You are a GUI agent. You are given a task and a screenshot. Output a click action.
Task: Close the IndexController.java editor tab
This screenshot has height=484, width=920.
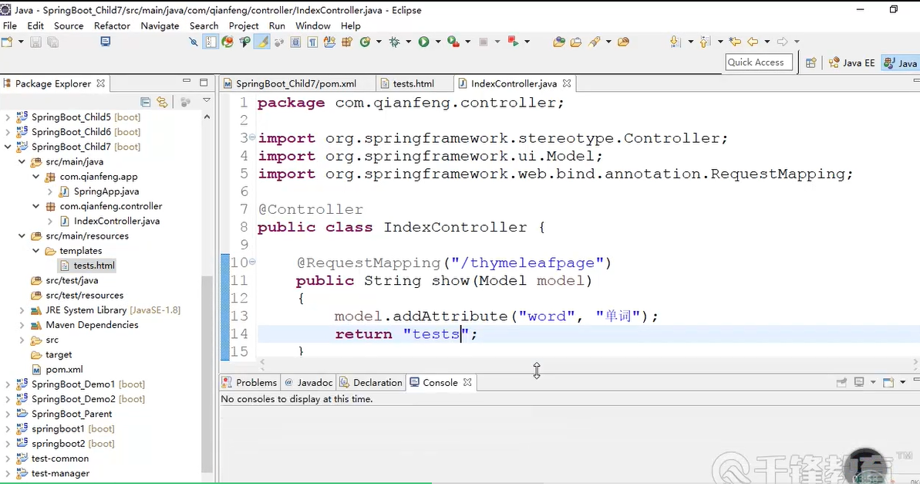pos(567,83)
